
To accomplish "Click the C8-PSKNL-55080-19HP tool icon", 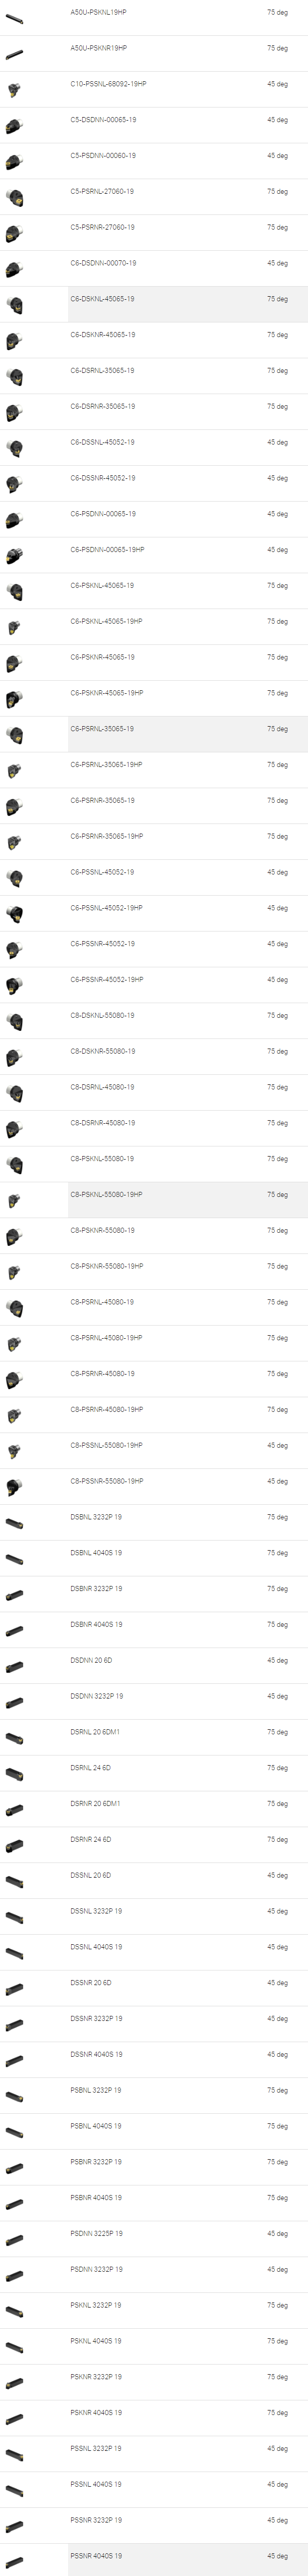I will pyautogui.click(x=14, y=1200).
